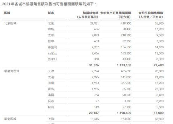
Task: Select Shanghai sales value 8,445
Action: point(95,119)
